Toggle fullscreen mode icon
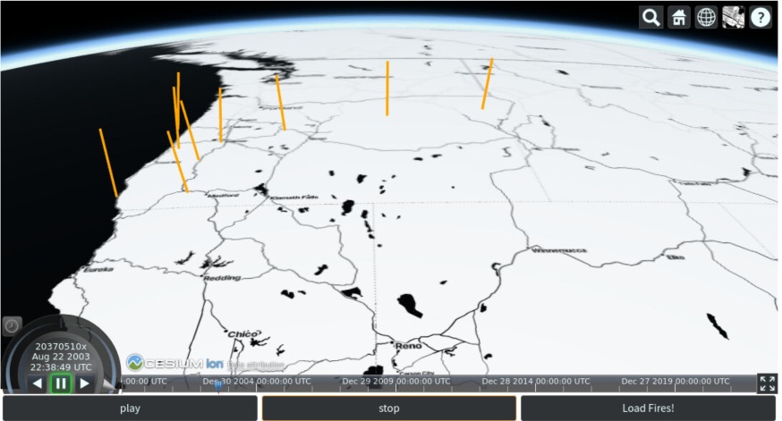The image size is (782, 421). coord(767,383)
